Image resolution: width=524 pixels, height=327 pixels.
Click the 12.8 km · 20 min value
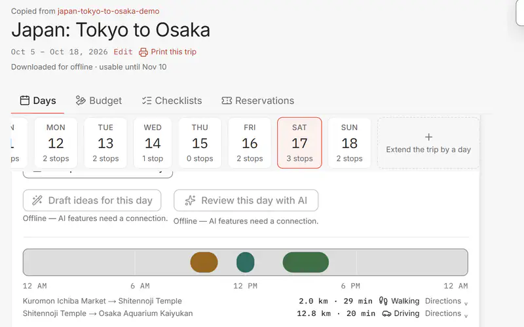click(x=336, y=314)
